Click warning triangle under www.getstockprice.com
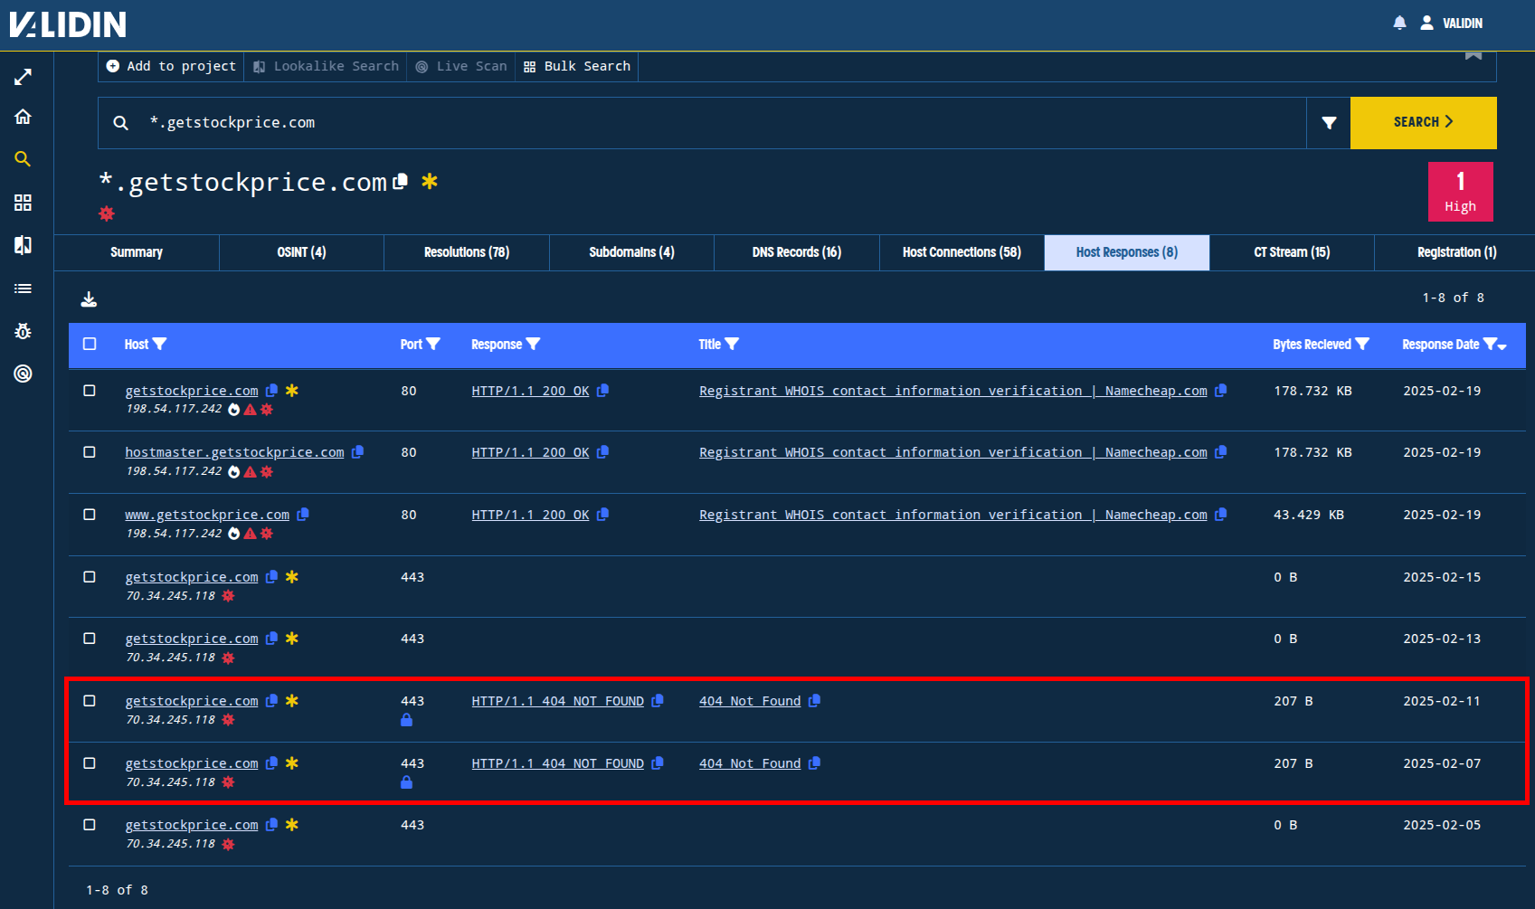Screen dimensions: 1535x909 coord(250,534)
